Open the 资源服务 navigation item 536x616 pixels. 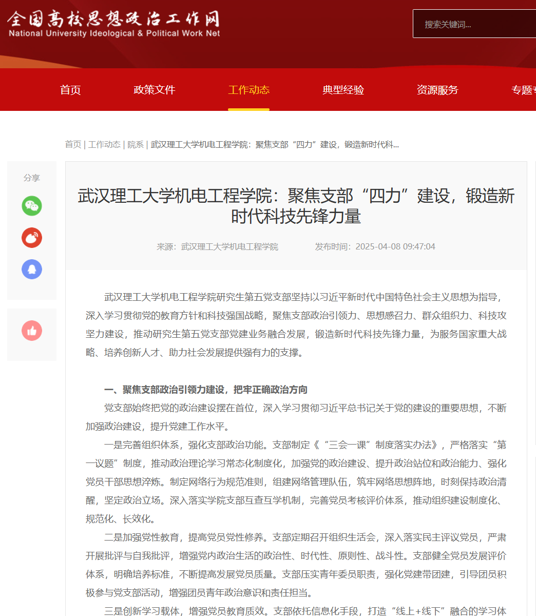tap(437, 90)
